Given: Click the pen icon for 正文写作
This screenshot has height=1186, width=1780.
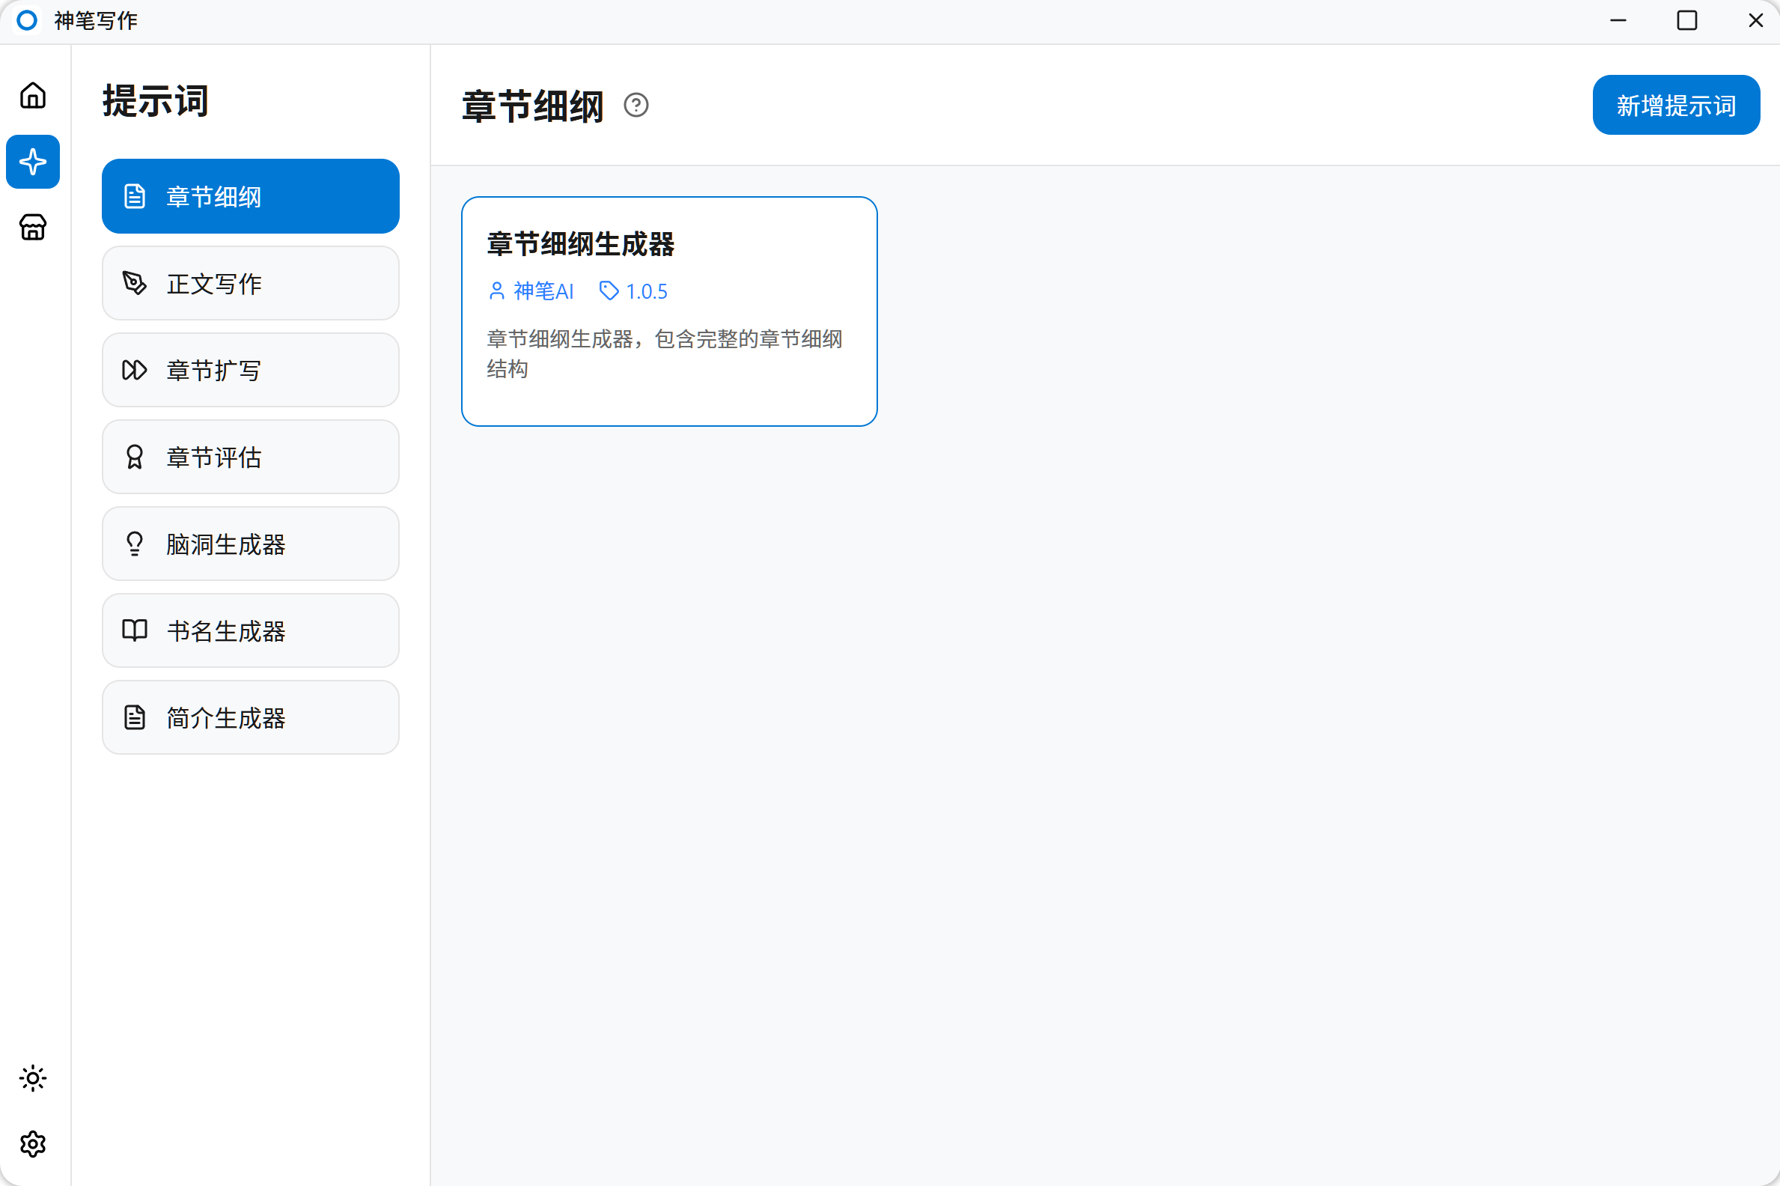Looking at the screenshot, I should (134, 283).
